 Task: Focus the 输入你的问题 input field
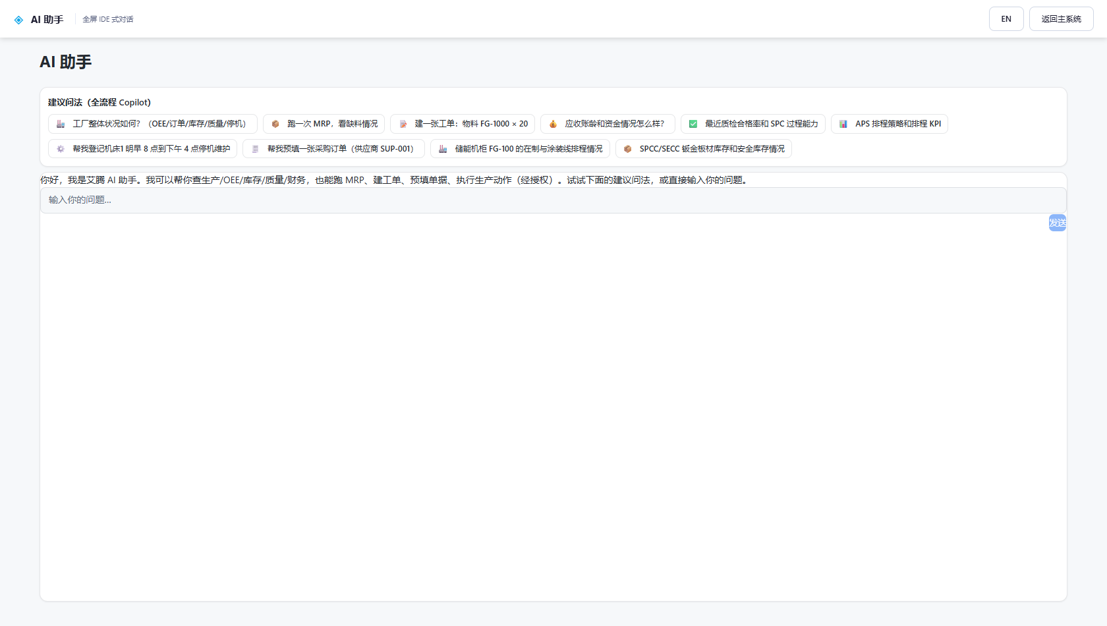click(x=553, y=200)
